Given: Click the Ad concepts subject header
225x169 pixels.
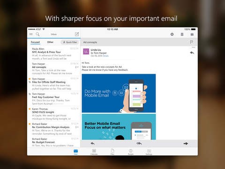Looking at the screenshot, I should 90,42.
